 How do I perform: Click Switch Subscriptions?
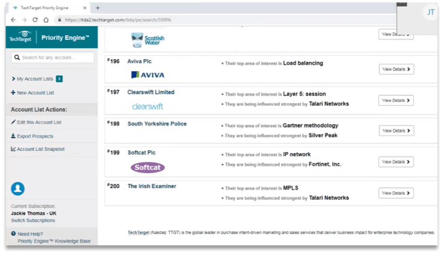point(33,220)
